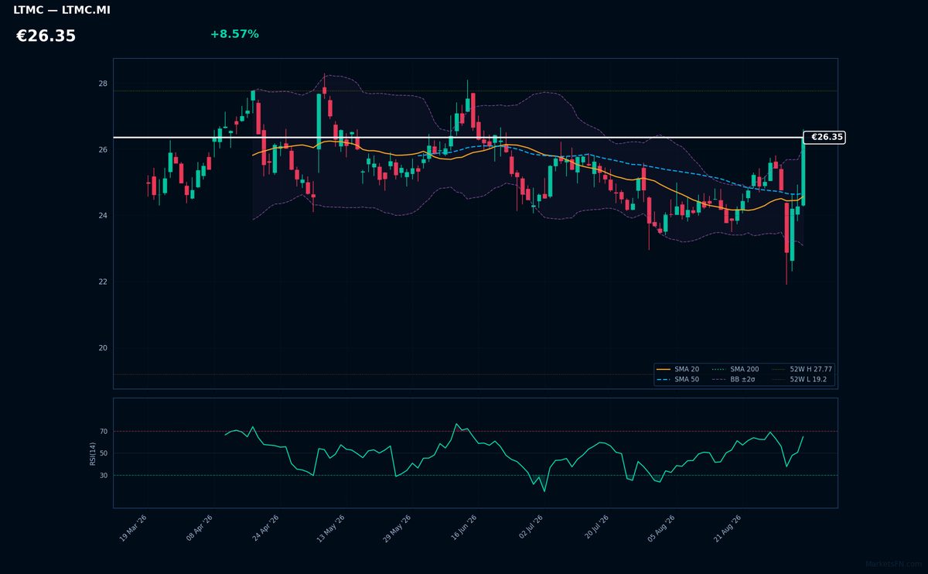Click the 08 Apr '26 date label

pos(200,528)
